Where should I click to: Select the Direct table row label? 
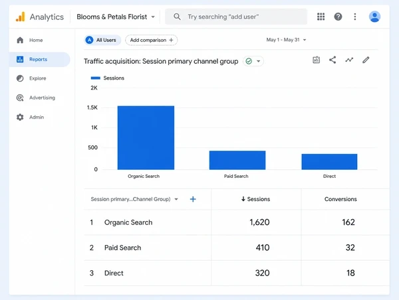(x=114, y=273)
